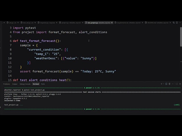
Task: Click line number 13 in the gutter
Action: (x=10, y=71)
